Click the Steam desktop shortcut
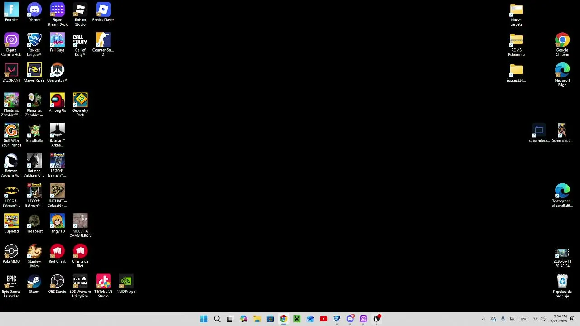 click(x=34, y=284)
